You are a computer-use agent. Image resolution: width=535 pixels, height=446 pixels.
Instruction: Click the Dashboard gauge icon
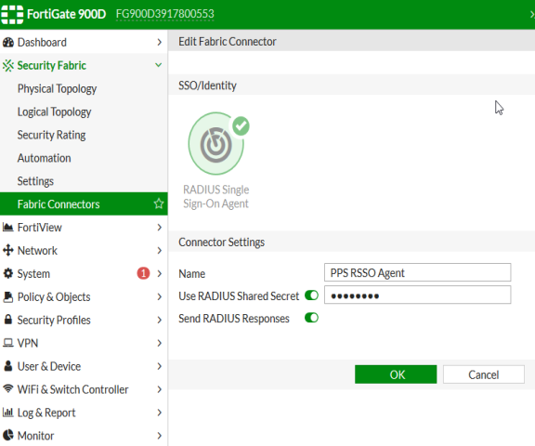[8, 43]
